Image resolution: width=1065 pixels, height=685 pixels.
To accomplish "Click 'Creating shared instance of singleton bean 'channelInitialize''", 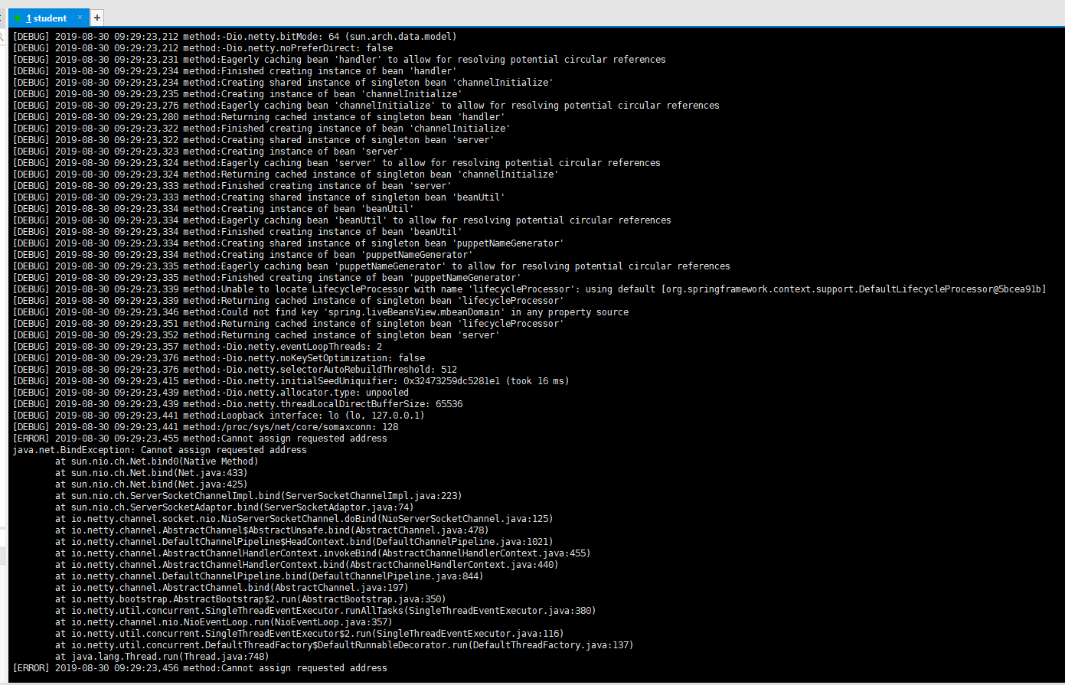I will (283, 83).
